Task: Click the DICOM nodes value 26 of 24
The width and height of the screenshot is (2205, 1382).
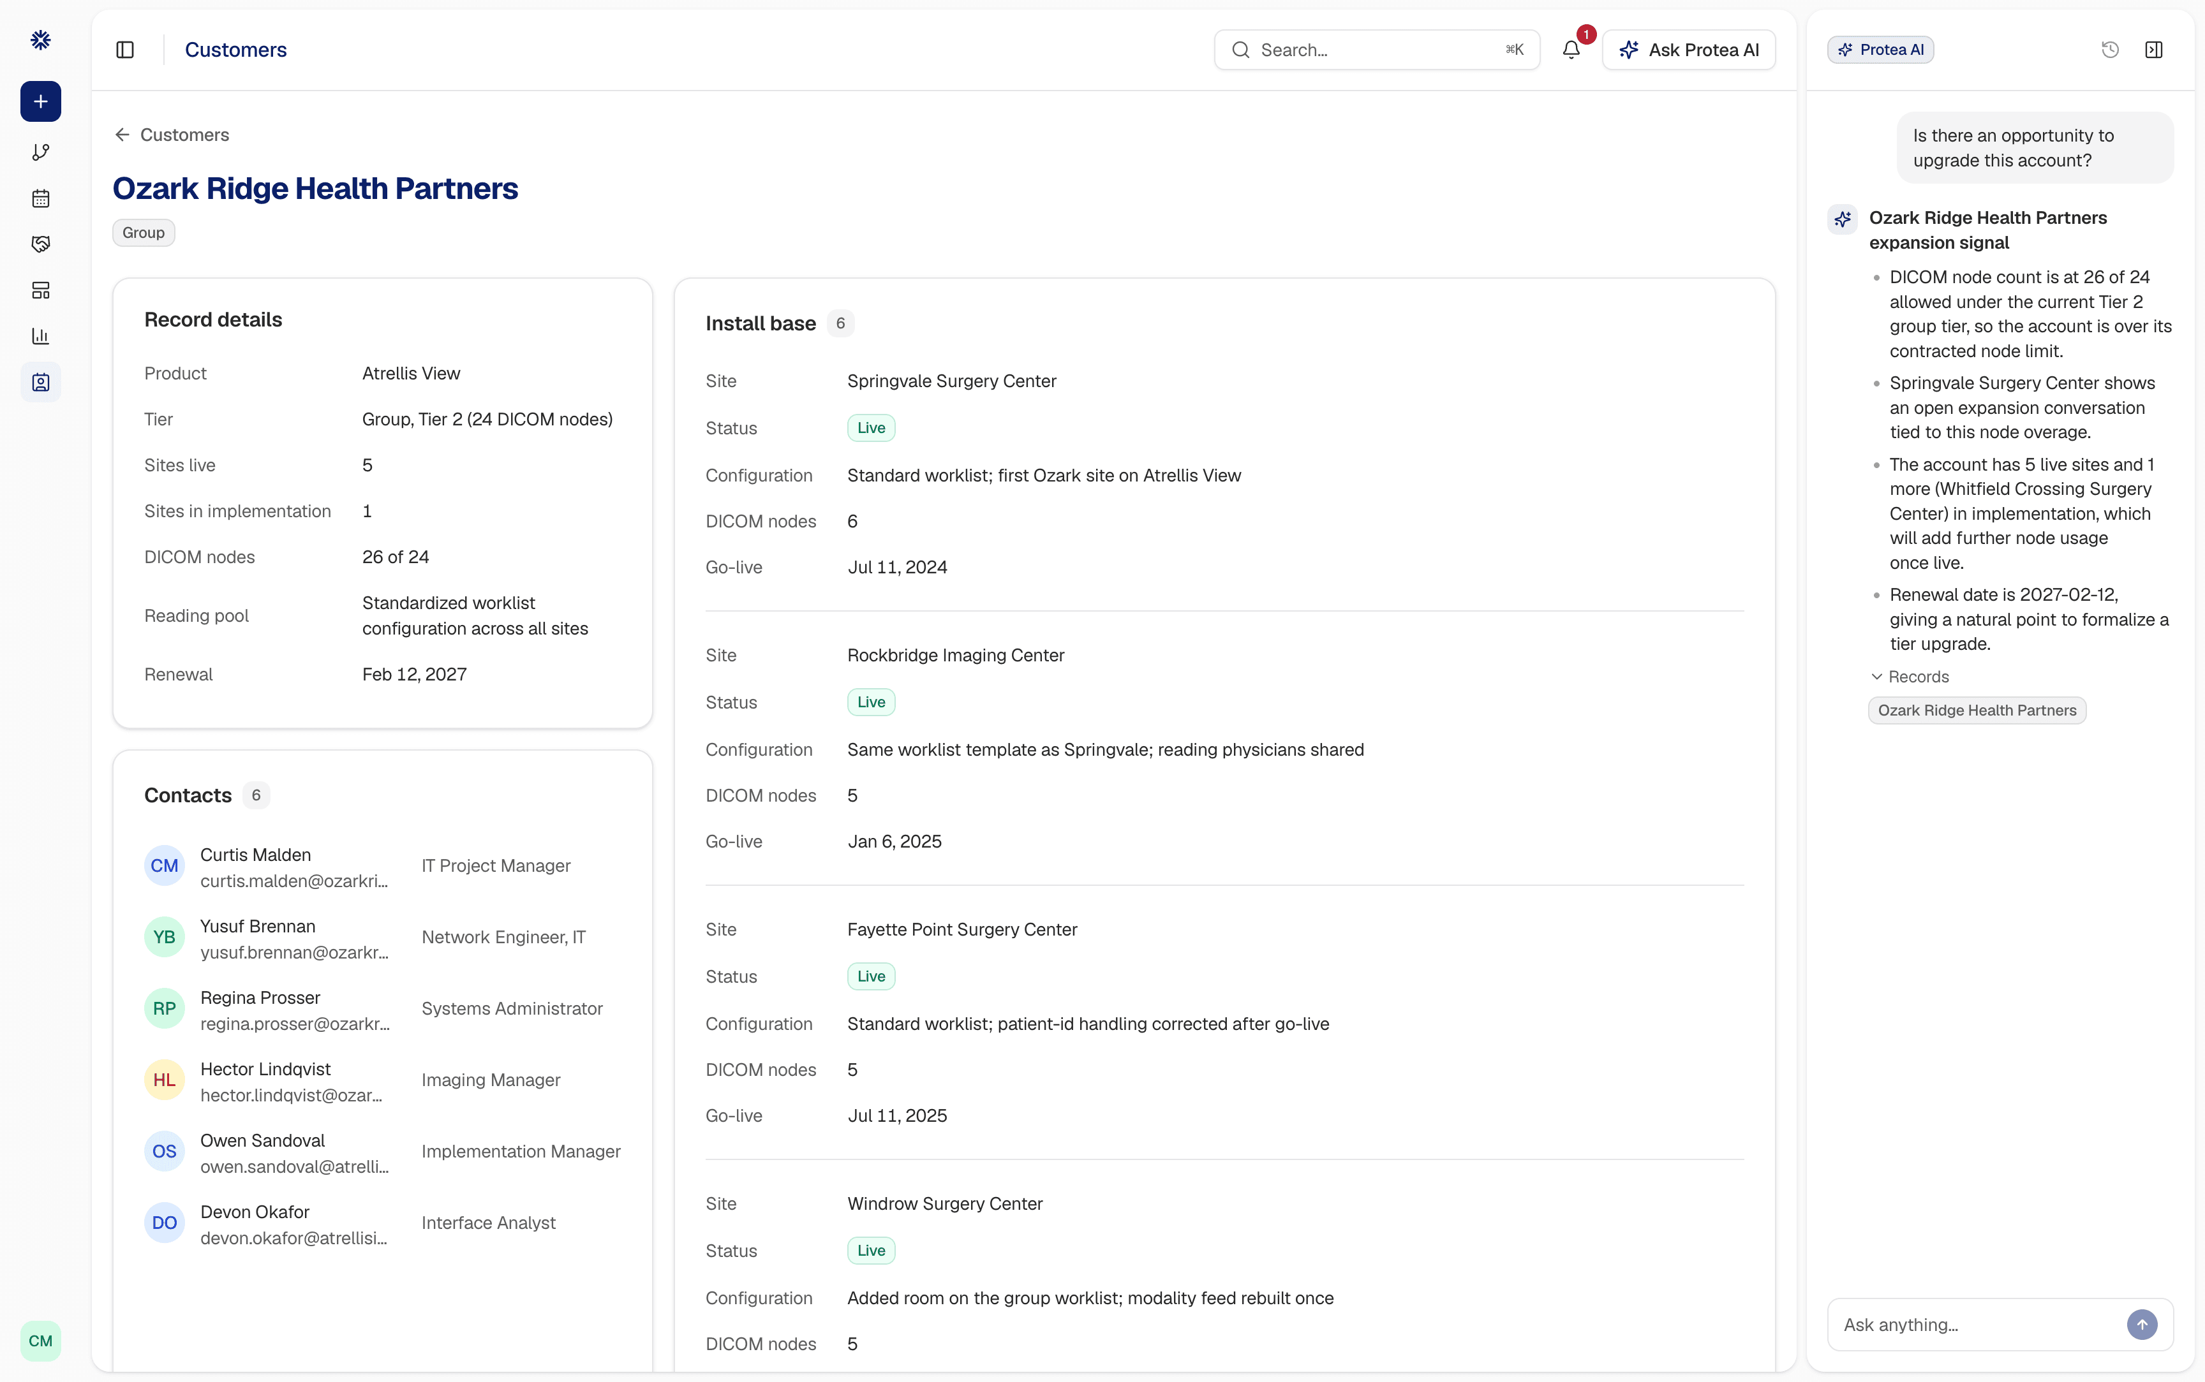Action: (x=395, y=557)
